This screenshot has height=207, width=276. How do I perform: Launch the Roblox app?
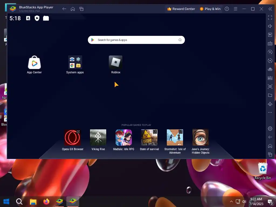pos(116,62)
